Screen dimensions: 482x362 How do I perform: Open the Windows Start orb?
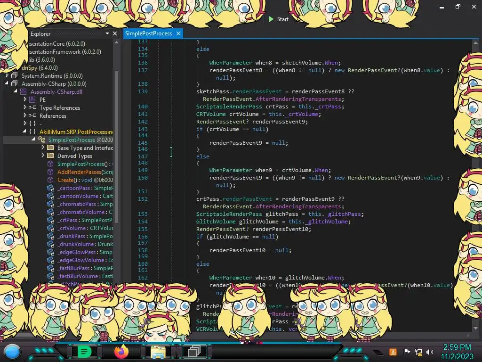(12, 352)
